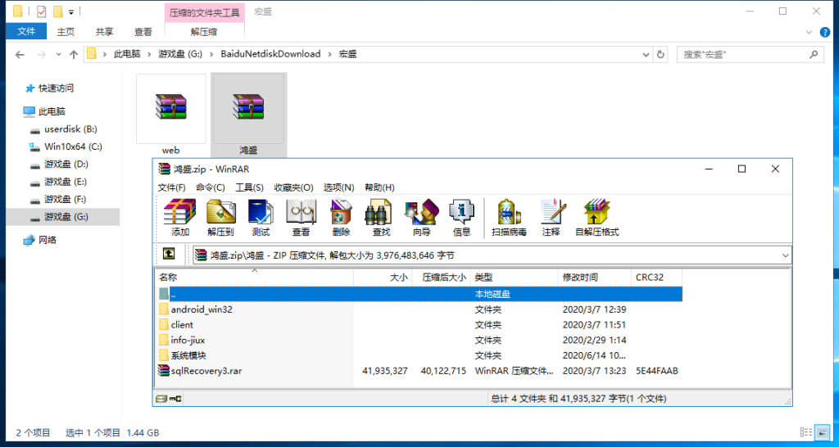
Task: Open Explorer address bar history dropdown
Action: 646,55
